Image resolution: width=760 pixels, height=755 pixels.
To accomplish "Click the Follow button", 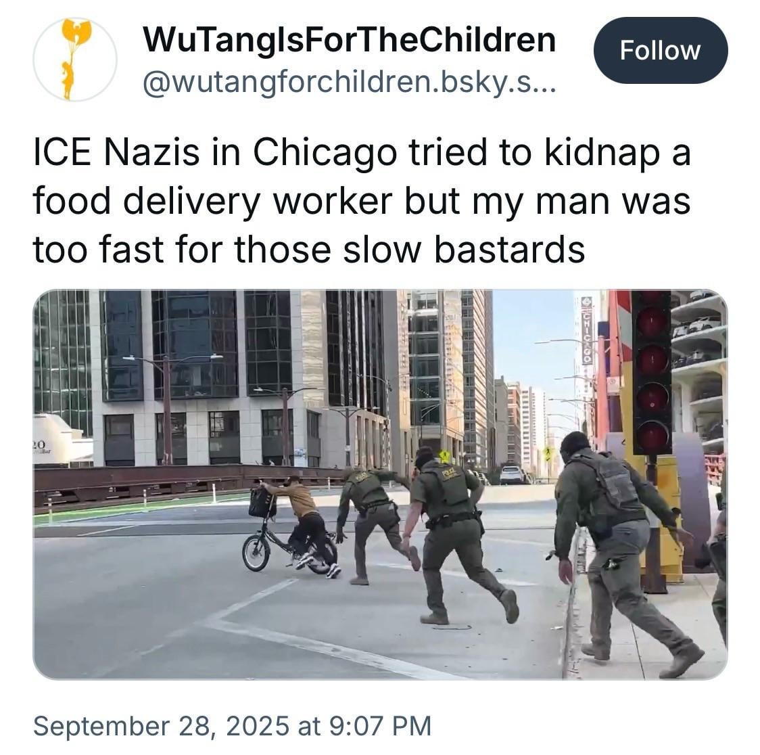I will 660,51.
